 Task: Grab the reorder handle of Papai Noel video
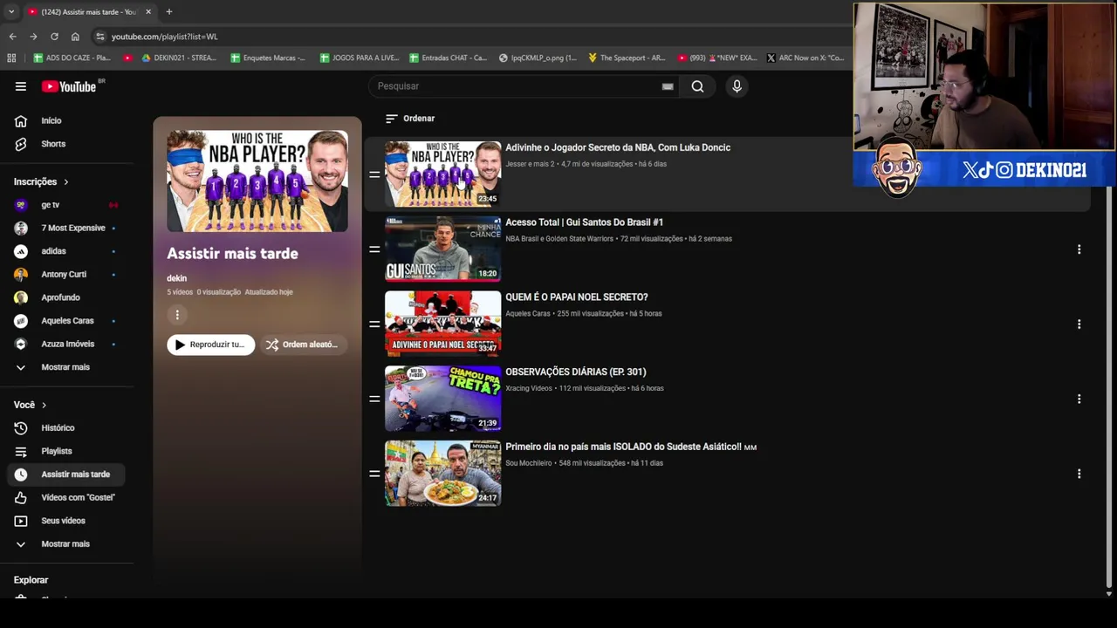374,324
